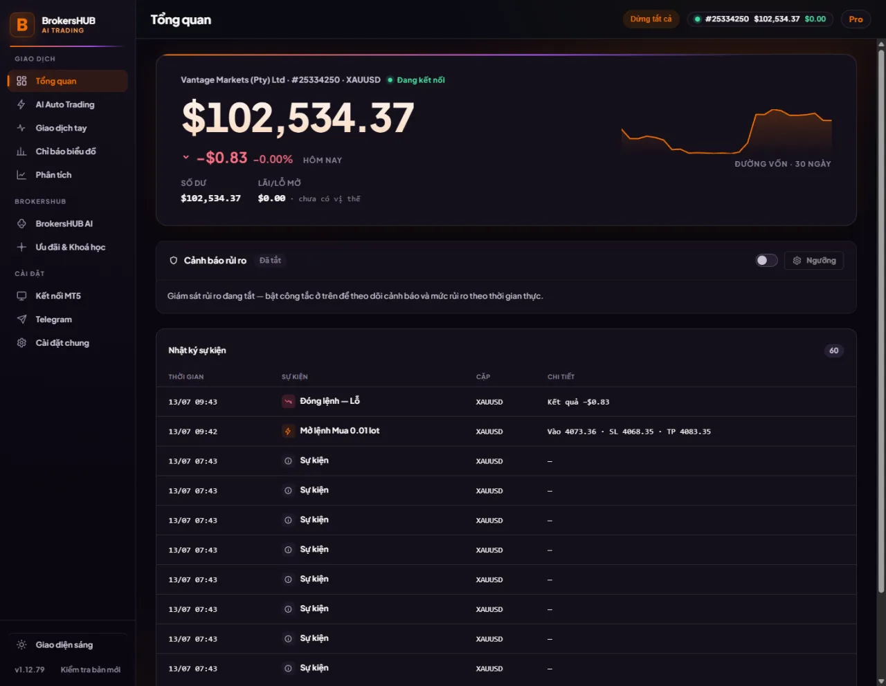Click the red down chevron beside -$0.83

pyautogui.click(x=186, y=157)
